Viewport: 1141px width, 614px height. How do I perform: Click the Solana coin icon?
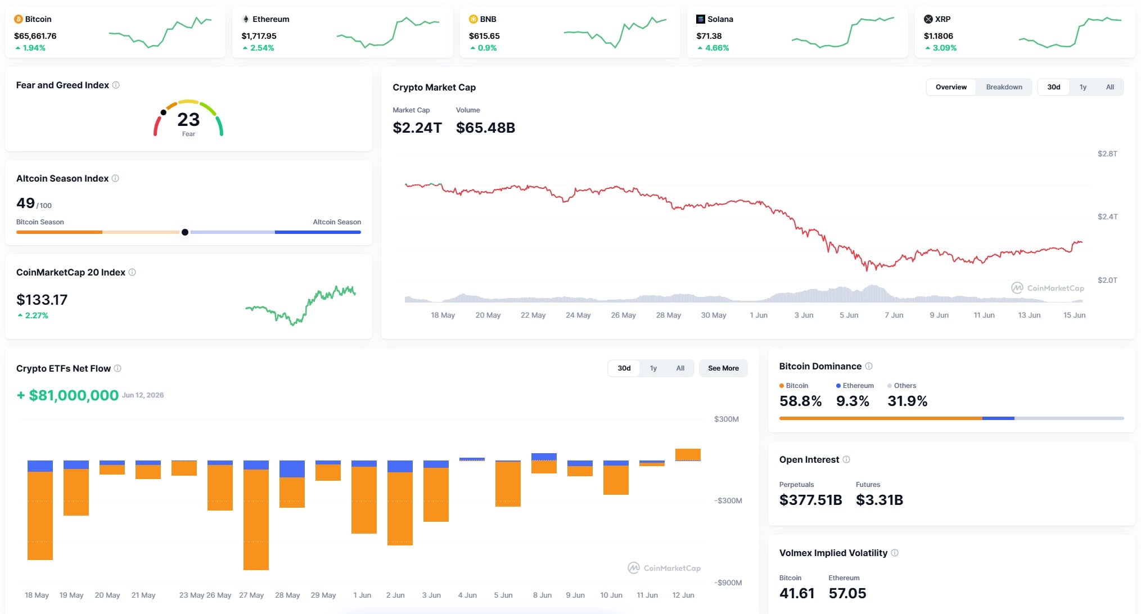(x=701, y=19)
